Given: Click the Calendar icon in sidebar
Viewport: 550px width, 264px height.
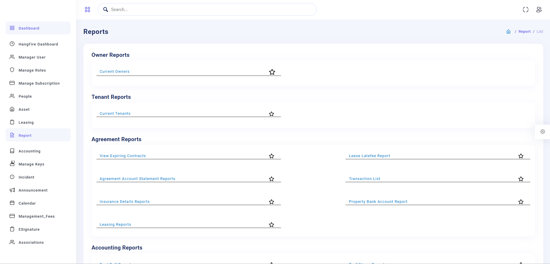Looking at the screenshot, I should (x=12, y=203).
